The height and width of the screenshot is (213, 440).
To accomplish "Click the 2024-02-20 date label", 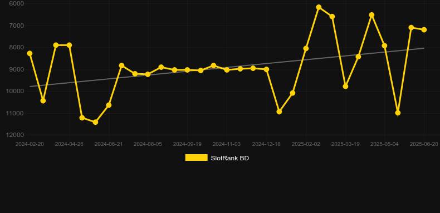I will (30, 144).
